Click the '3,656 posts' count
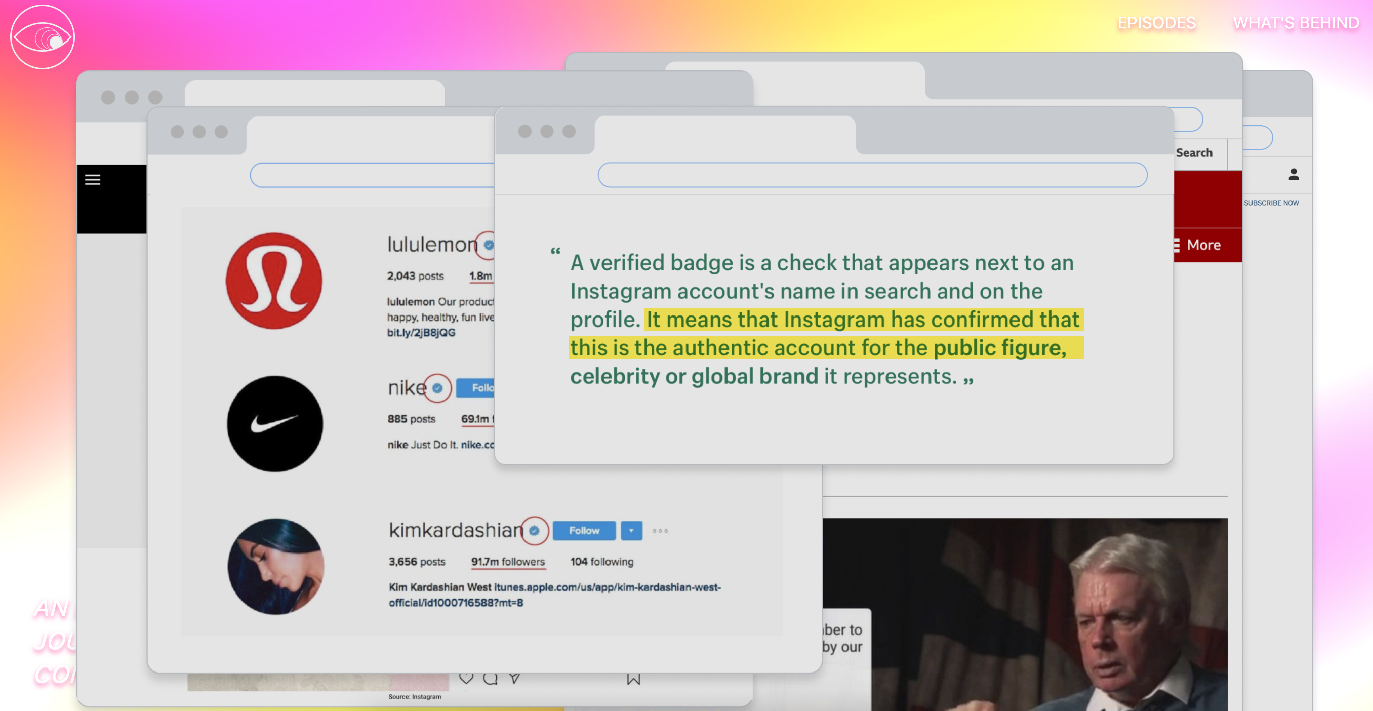The width and height of the screenshot is (1373, 711). coord(417,562)
